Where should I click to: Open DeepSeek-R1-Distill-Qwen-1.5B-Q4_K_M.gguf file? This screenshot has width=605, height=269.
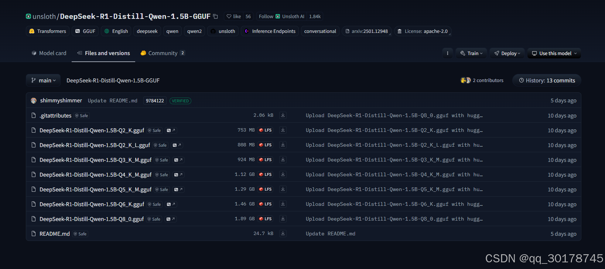[x=95, y=174]
